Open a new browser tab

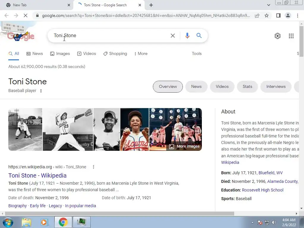point(151,5)
